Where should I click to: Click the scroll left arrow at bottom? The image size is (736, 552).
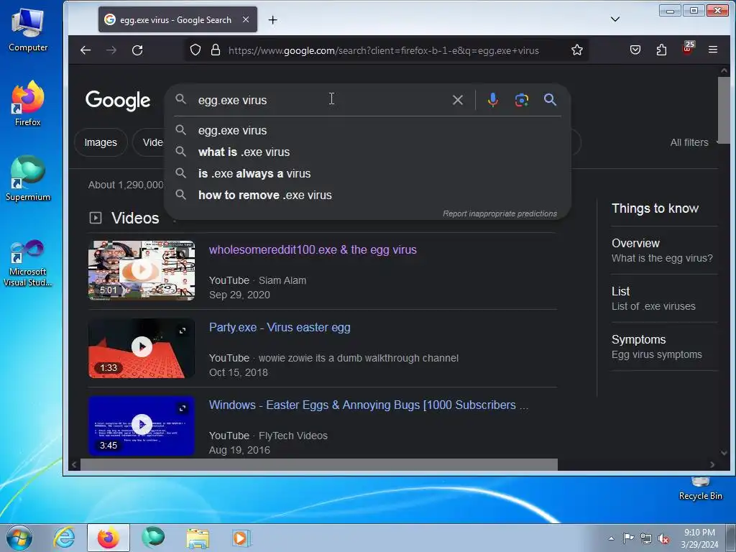coord(74,465)
